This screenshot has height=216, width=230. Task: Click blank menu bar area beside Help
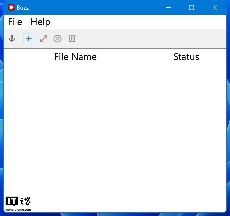tap(132, 22)
